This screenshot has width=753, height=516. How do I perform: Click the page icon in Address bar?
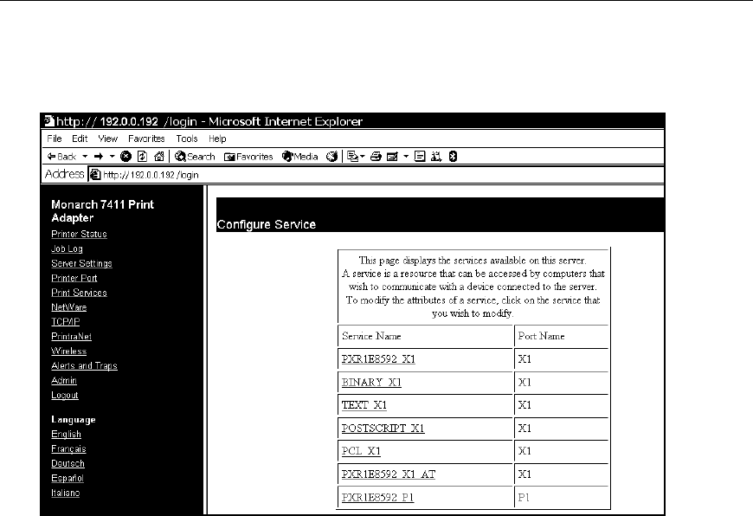pyautogui.click(x=95, y=174)
